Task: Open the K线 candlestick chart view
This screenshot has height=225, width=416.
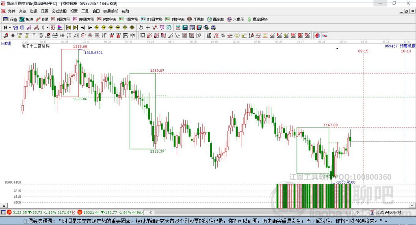Action: click(43, 19)
